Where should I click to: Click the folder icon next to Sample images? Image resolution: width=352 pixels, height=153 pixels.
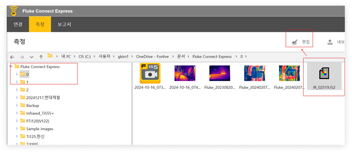[22, 129]
